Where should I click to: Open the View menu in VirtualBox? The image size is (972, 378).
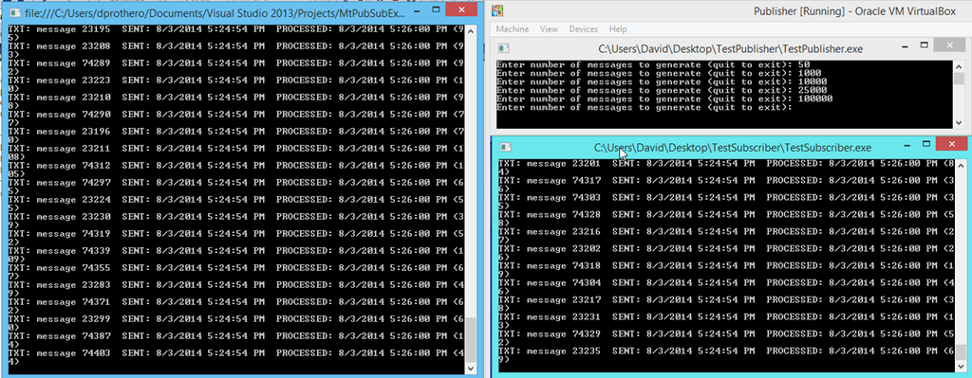coord(549,29)
